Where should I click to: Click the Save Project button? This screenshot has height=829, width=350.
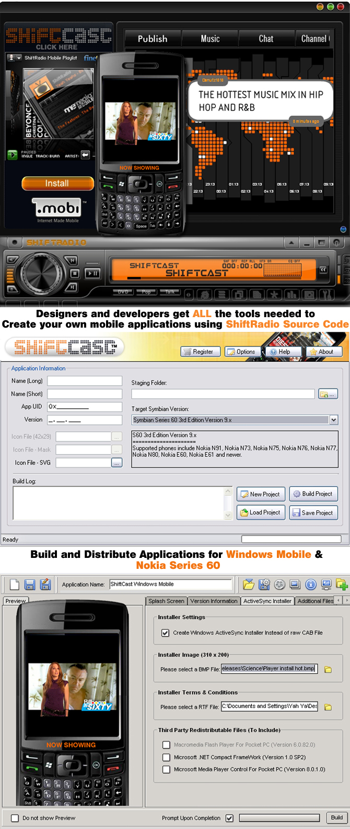313,512
